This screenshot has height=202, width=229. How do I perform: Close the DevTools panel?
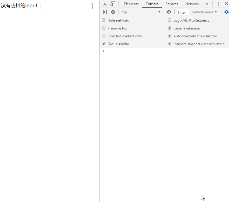pos(227,4)
